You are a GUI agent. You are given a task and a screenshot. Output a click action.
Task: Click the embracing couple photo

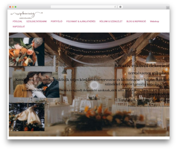pyautogui.click(x=36, y=84)
